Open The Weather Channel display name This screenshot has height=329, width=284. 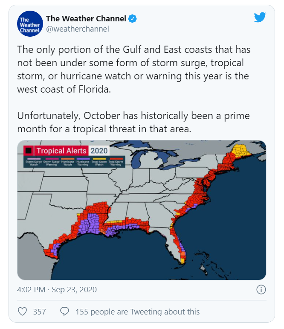coord(86,19)
